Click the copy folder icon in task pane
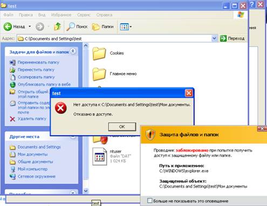This screenshot has width=267, height=206. pyautogui.click(x=12, y=77)
